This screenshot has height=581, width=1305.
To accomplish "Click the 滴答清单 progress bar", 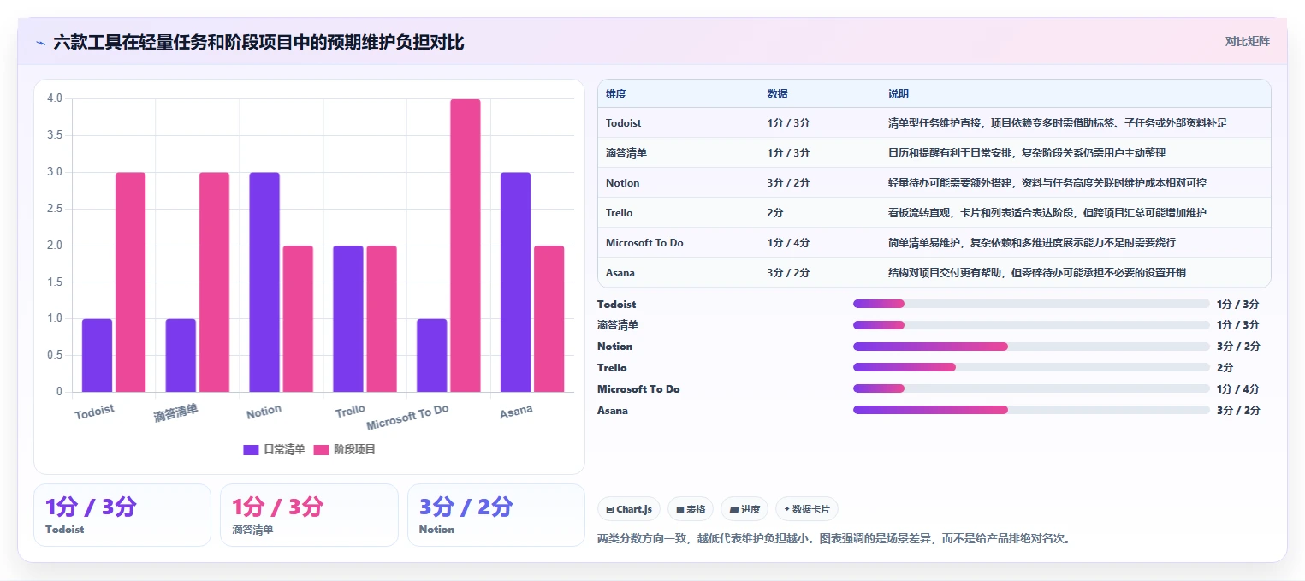I will point(1031,325).
